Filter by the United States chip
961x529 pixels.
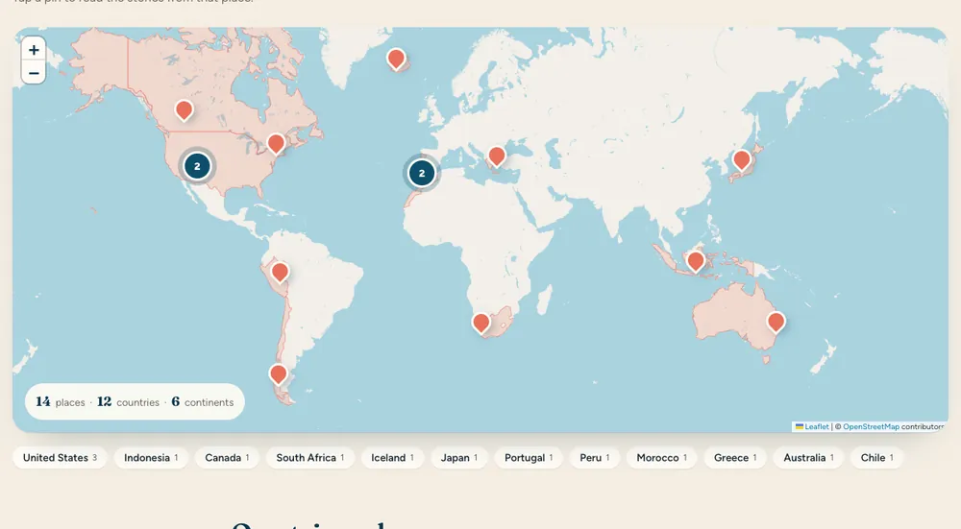(x=60, y=457)
